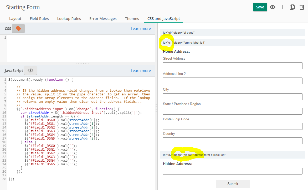The height and width of the screenshot is (190, 308).
Task: Click the JavaScript panel label
Action: click(14, 71)
